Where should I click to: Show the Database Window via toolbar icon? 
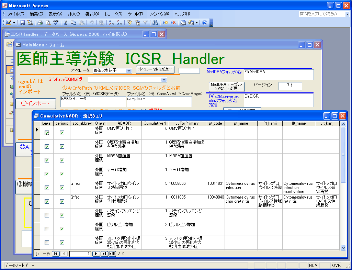click(x=183, y=23)
